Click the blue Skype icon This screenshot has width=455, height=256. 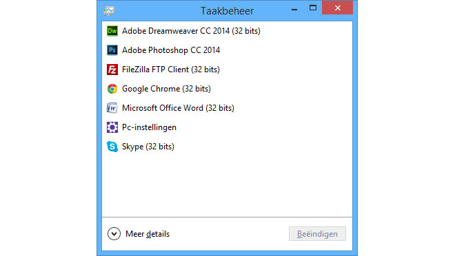point(112,147)
